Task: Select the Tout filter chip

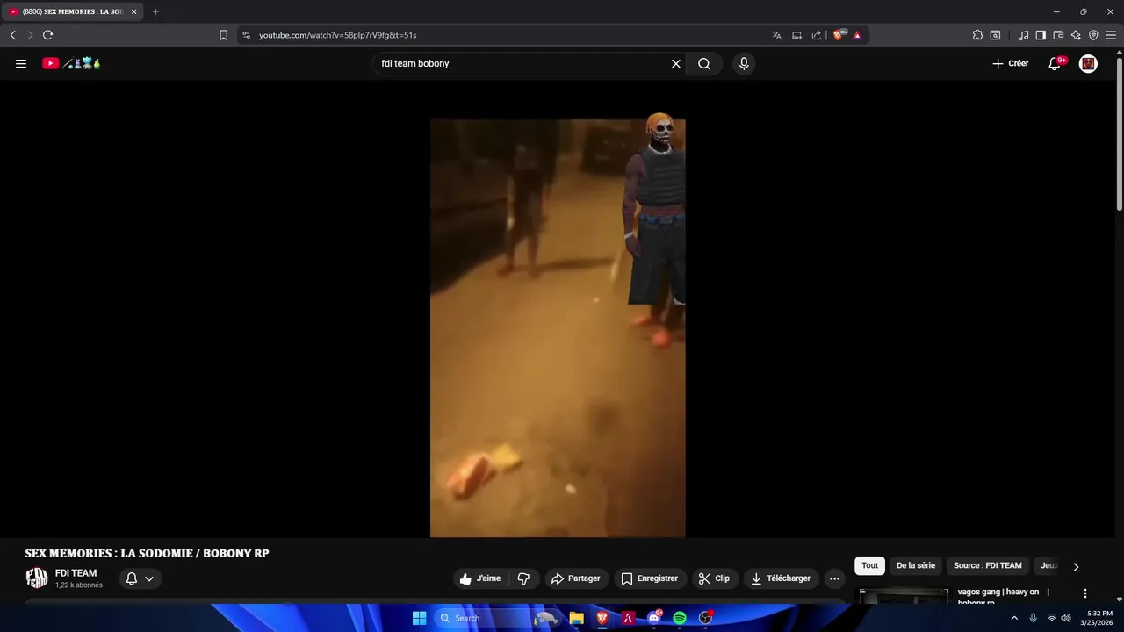Action: pyautogui.click(x=869, y=566)
